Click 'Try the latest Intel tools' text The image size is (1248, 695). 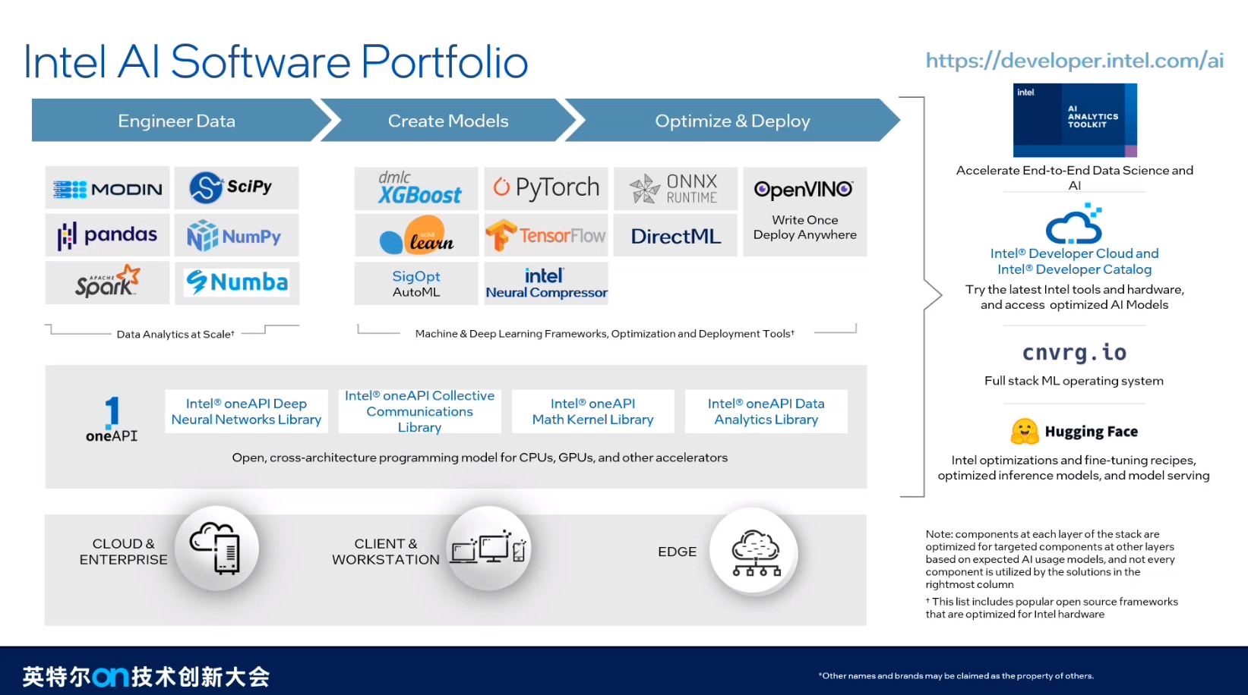1074,297
